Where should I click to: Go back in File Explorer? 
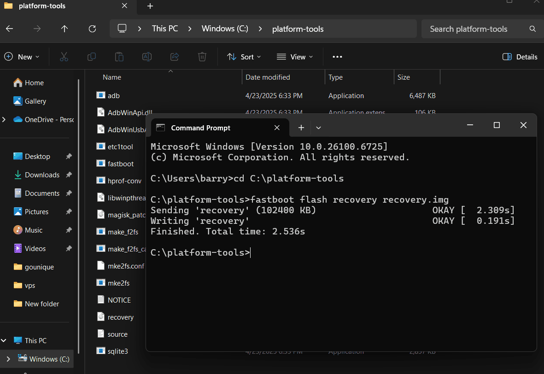click(9, 29)
